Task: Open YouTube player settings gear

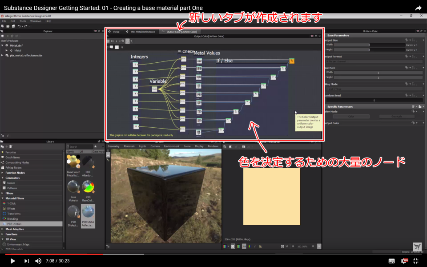Action: (x=404, y=261)
